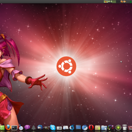Open the color wand picker dock icon
Screen dimensions: 132x132
110,127
